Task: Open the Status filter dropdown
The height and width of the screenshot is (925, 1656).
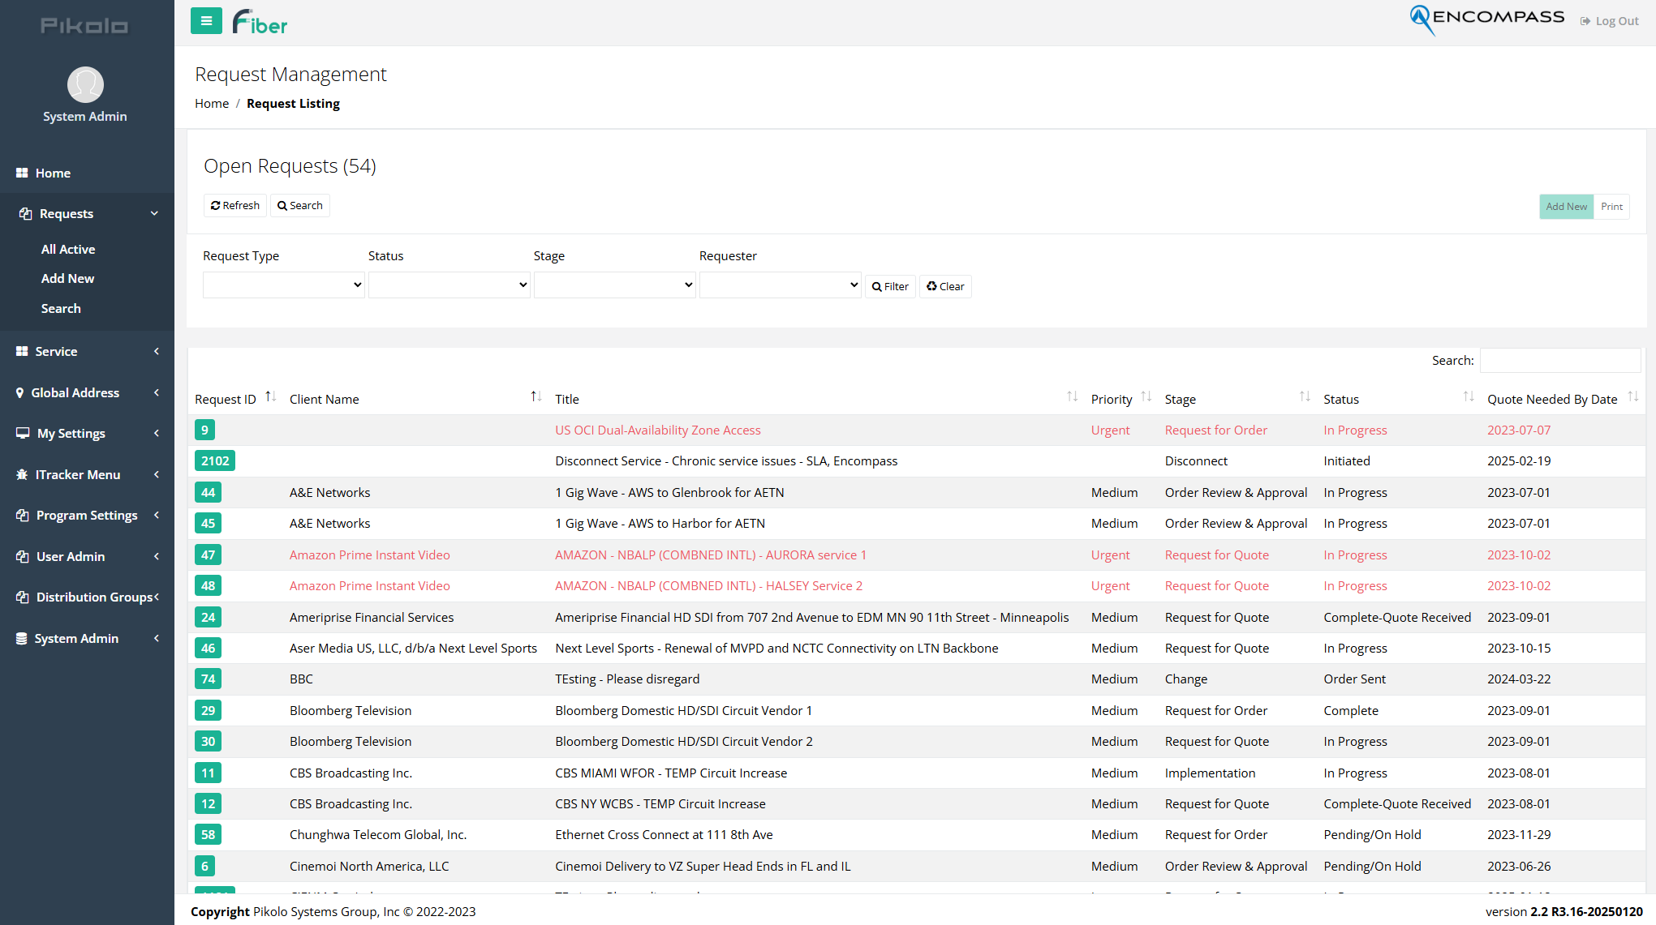Action: (449, 285)
